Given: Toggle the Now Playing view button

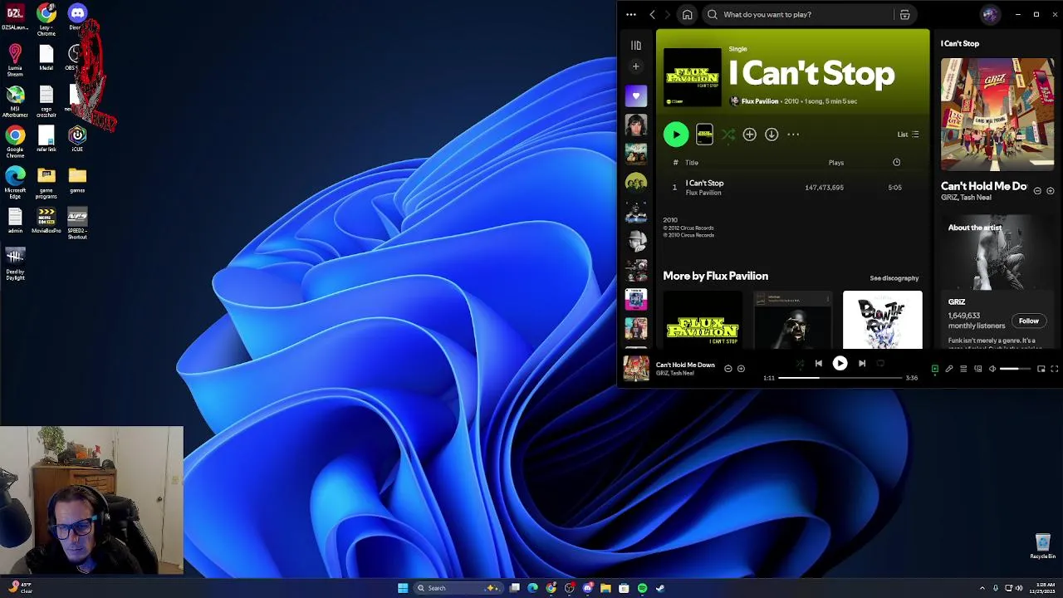Looking at the screenshot, I should pos(934,369).
